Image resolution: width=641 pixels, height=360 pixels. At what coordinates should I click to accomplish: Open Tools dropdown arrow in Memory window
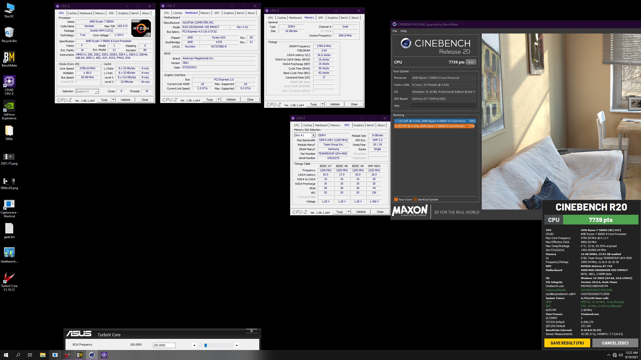tap(323, 104)
